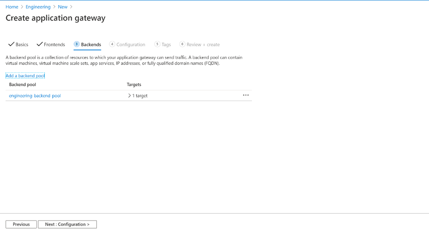Navigate to Home in the breadcrumb
This screenshot has width=429, height=230.
pos(12,7)
